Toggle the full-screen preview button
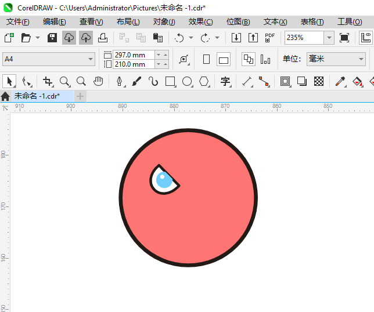Viewport: 374px width, 312px height. tap(344, 38)
